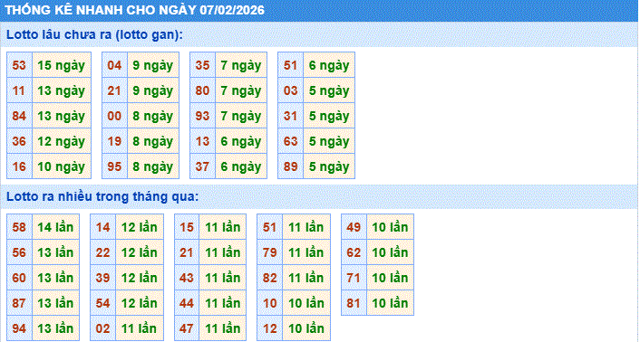The width and height of the screenshot is (640, 342).
Task: Select '9 ngày' beside number 21
Action: coord(153,90)
